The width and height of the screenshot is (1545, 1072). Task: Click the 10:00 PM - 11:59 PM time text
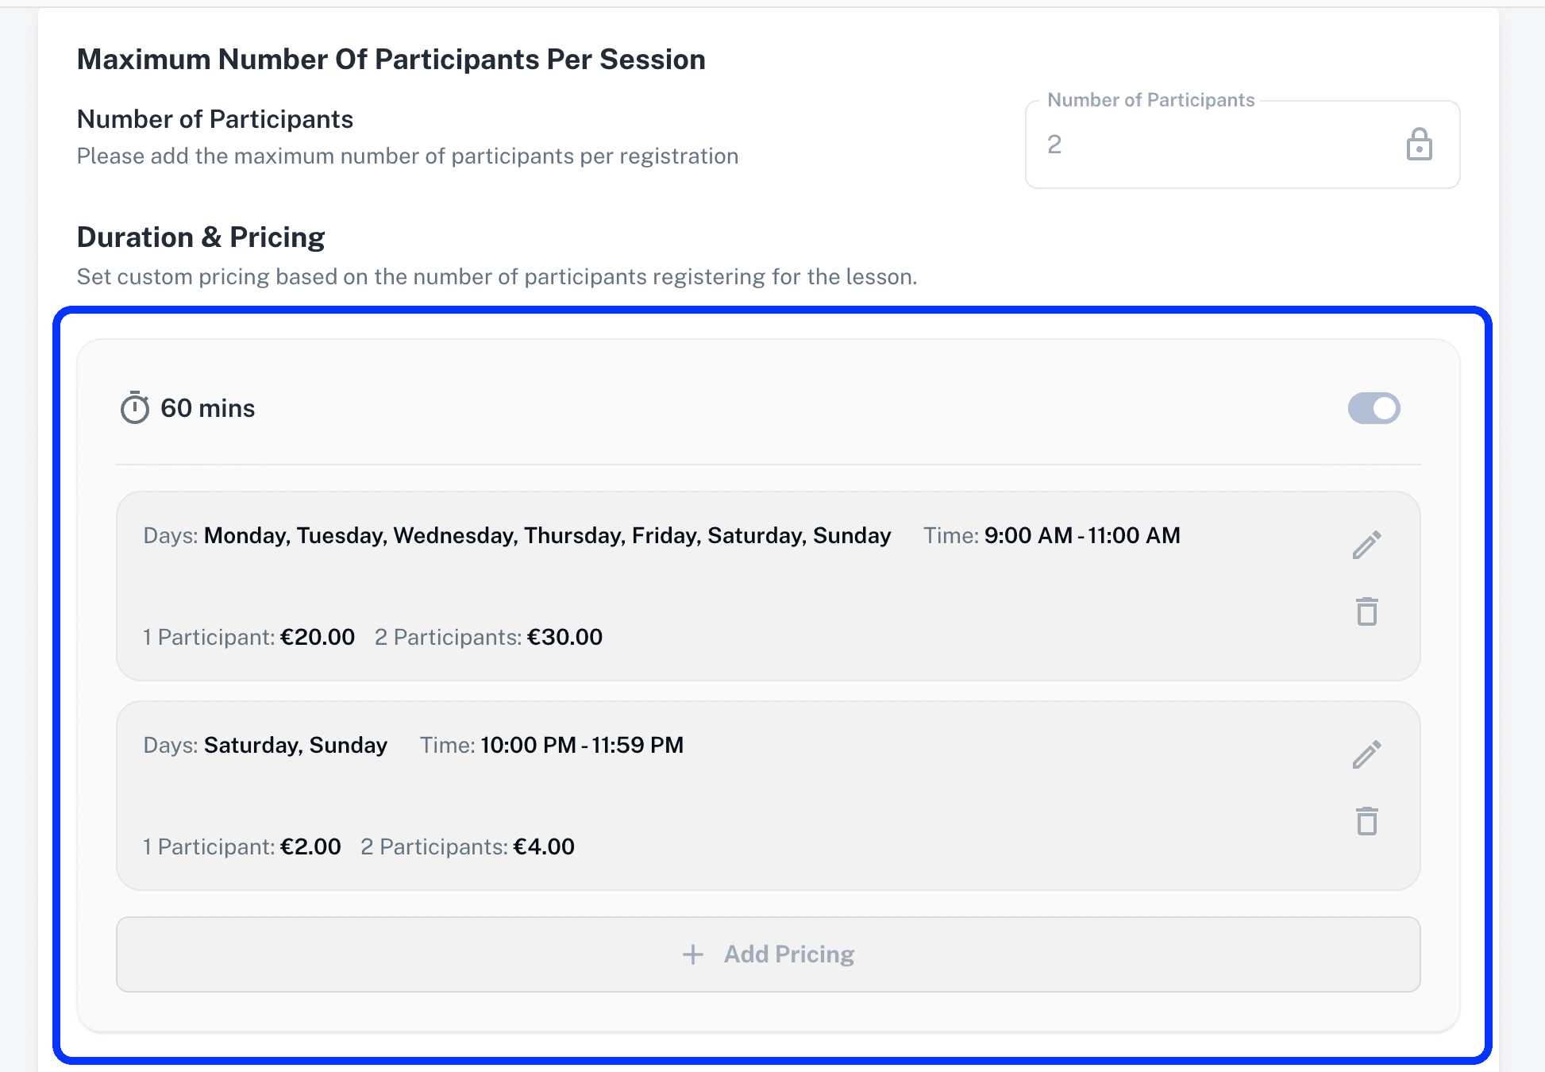[x=582, y=746]
